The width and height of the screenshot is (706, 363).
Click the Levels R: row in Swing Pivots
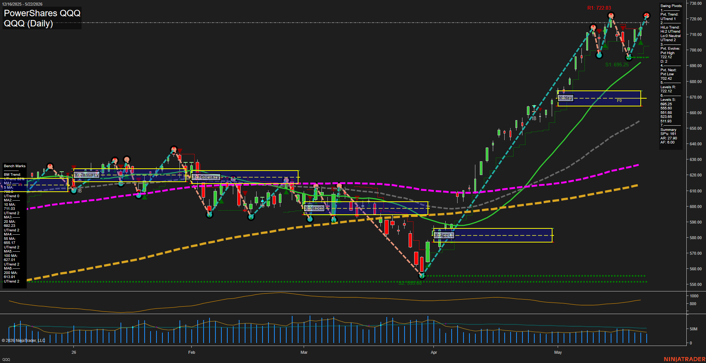pyautogui.click(x=668, y=87)
